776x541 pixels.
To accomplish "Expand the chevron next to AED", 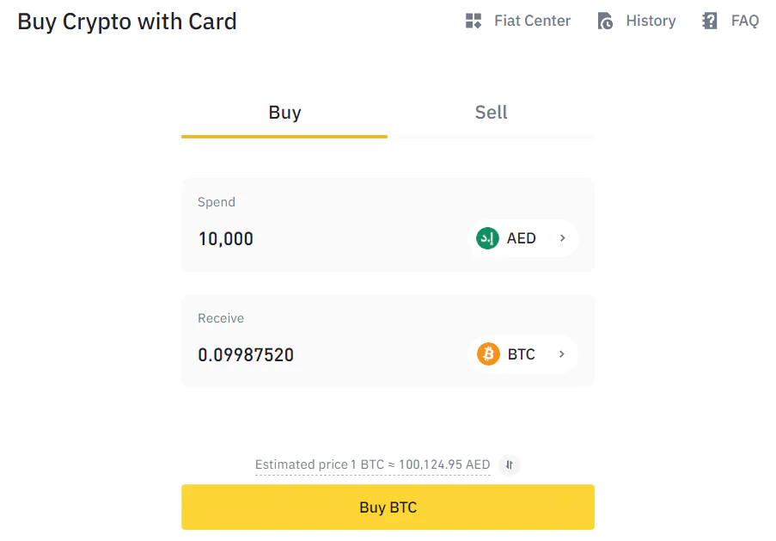I will pos(562,238).
